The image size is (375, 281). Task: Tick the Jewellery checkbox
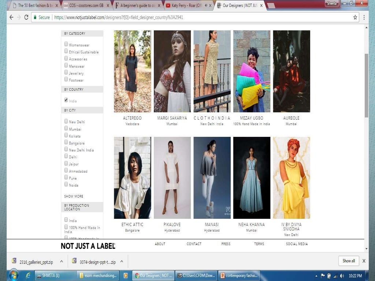66,72
